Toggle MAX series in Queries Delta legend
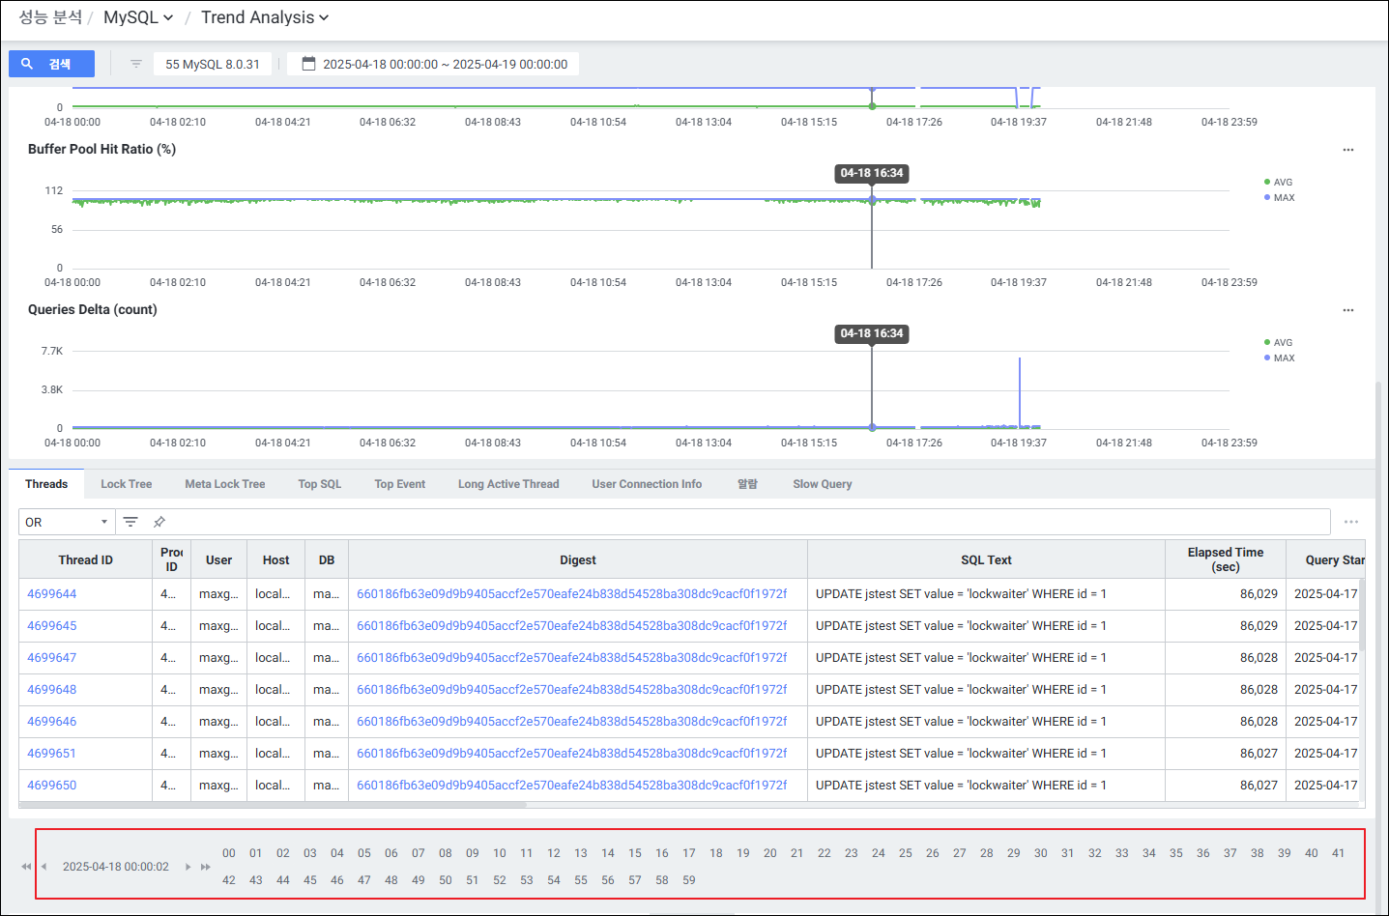 point(1279,358)
